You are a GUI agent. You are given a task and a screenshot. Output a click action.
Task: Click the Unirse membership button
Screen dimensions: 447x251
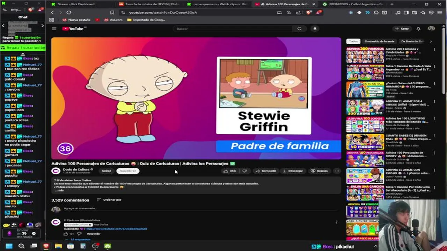tap(107, 171)
